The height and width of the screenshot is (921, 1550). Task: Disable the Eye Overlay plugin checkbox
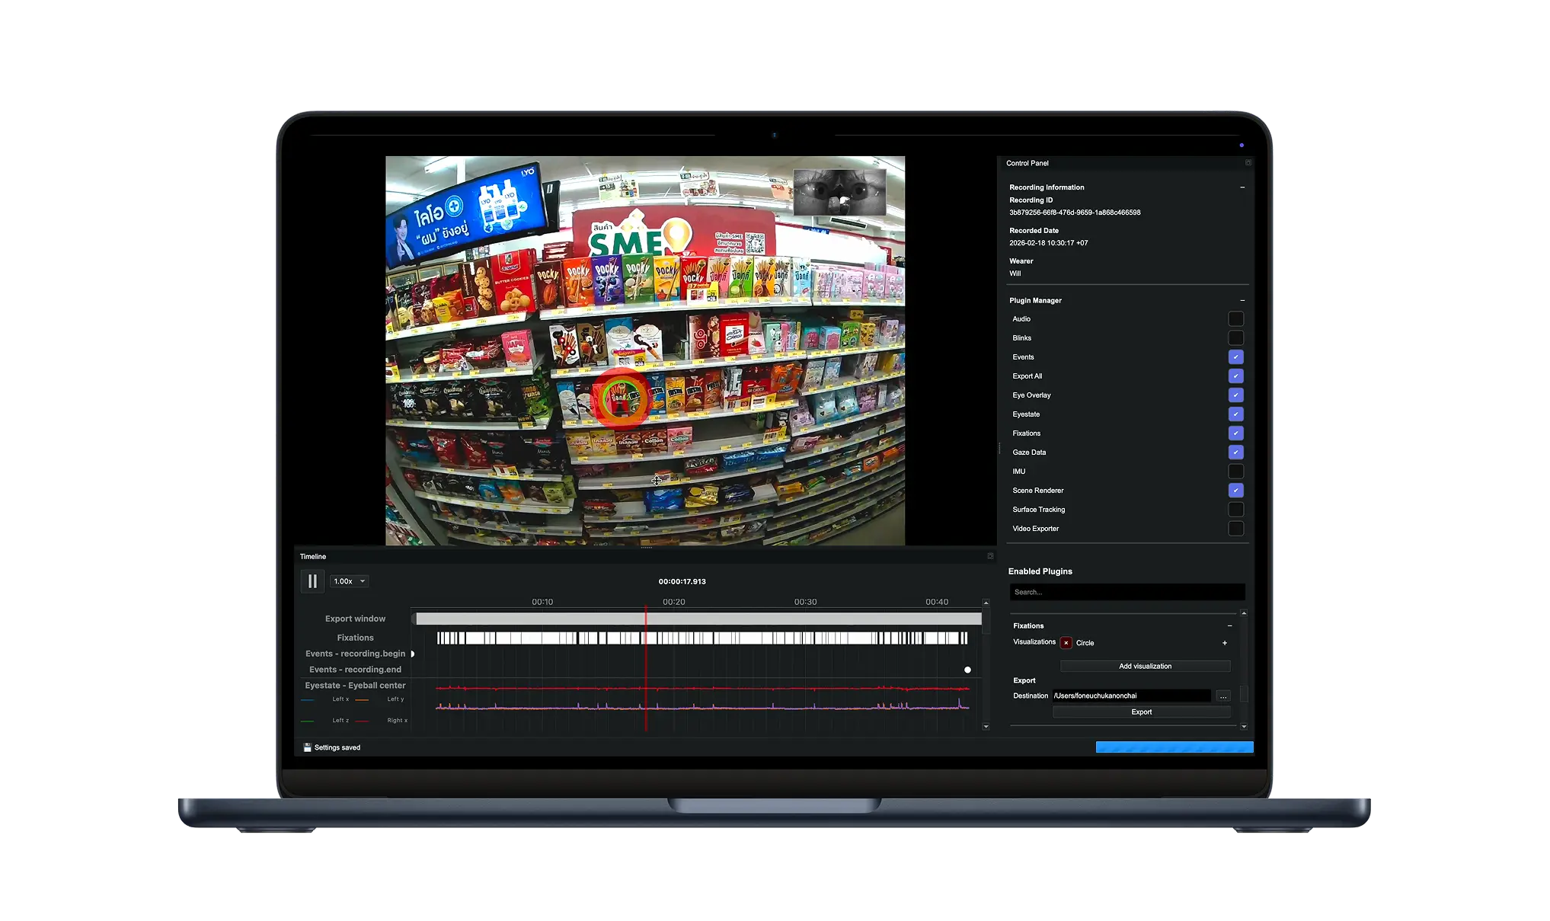(x=1235, y=395)
